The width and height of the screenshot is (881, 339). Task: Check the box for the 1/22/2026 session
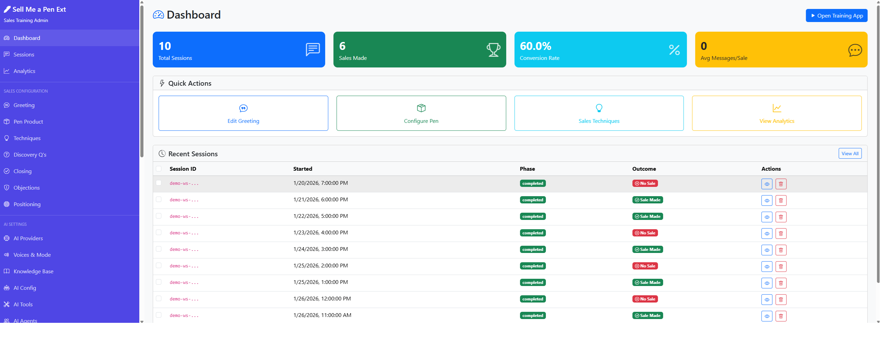click(159, 216)
